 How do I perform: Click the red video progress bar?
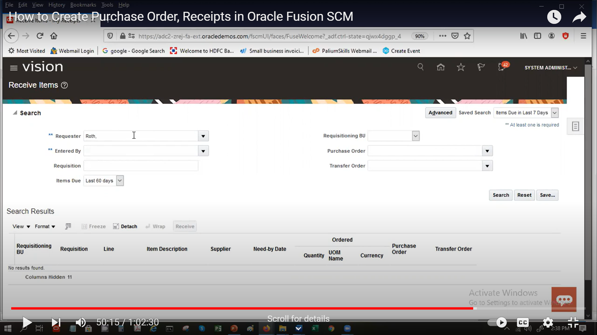(x=243, y=308)
